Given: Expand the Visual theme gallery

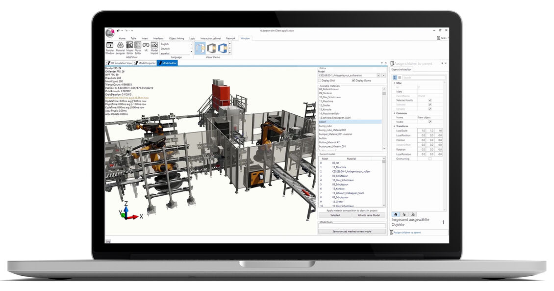Looking at the screenshot, I should [x=229, y=53].
